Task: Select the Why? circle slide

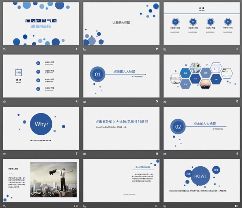Action: tap(41, 128)
